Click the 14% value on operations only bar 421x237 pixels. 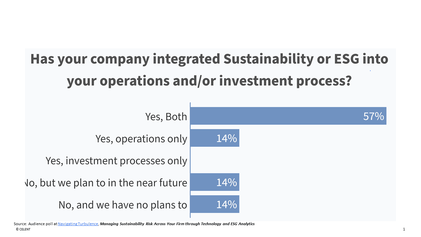(x=227, y=138)
